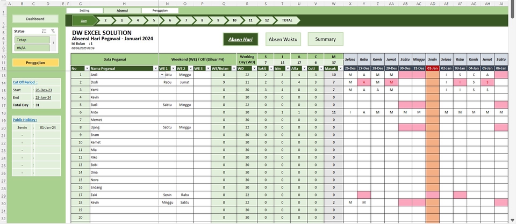Open the WE 3 column filter arrow
The width and height of the screenshot is (516, 224).
pos(207,68)
